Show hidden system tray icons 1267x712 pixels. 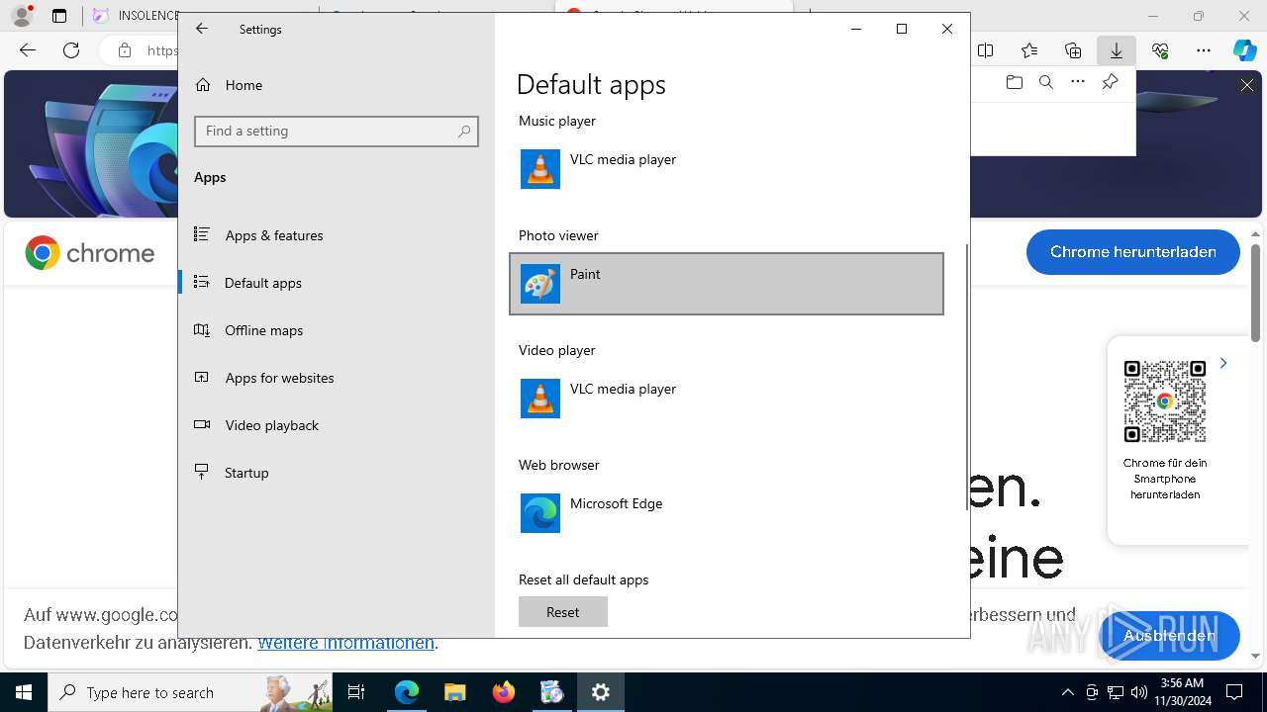point(1068,692)
